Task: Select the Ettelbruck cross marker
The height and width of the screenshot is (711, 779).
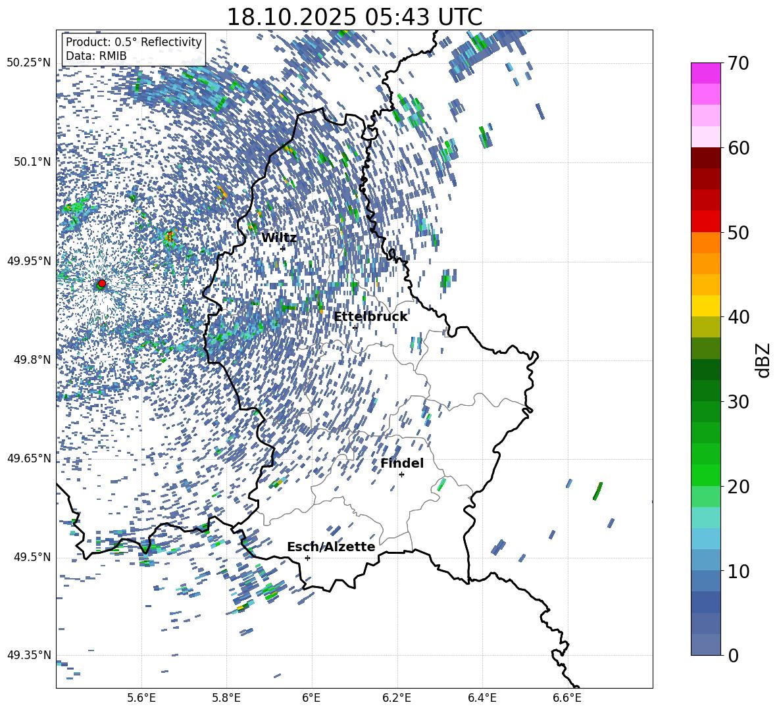Action: (x=355, y=328)
